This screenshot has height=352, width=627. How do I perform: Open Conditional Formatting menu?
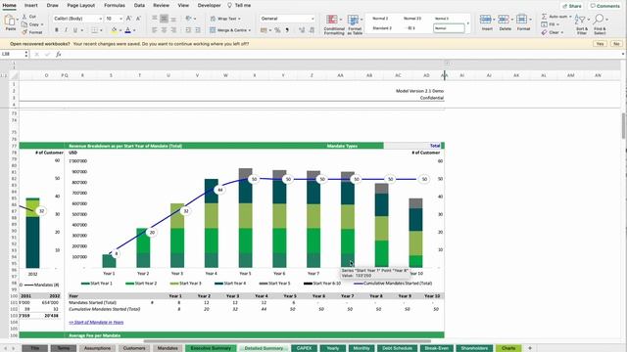(334, 24)
